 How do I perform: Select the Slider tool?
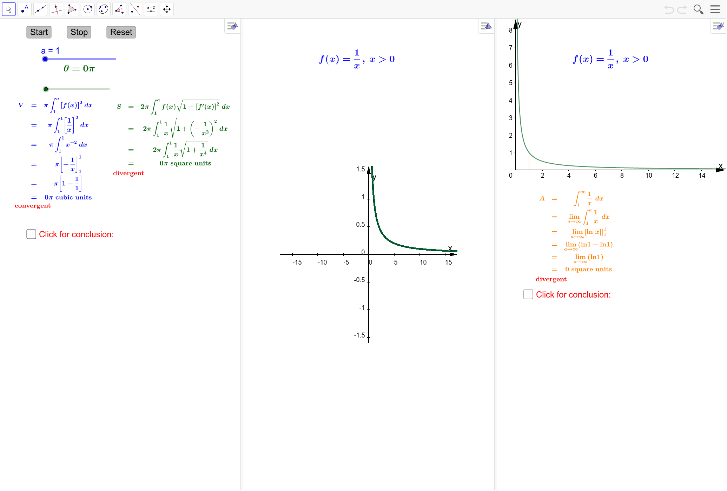pos(151,9)
